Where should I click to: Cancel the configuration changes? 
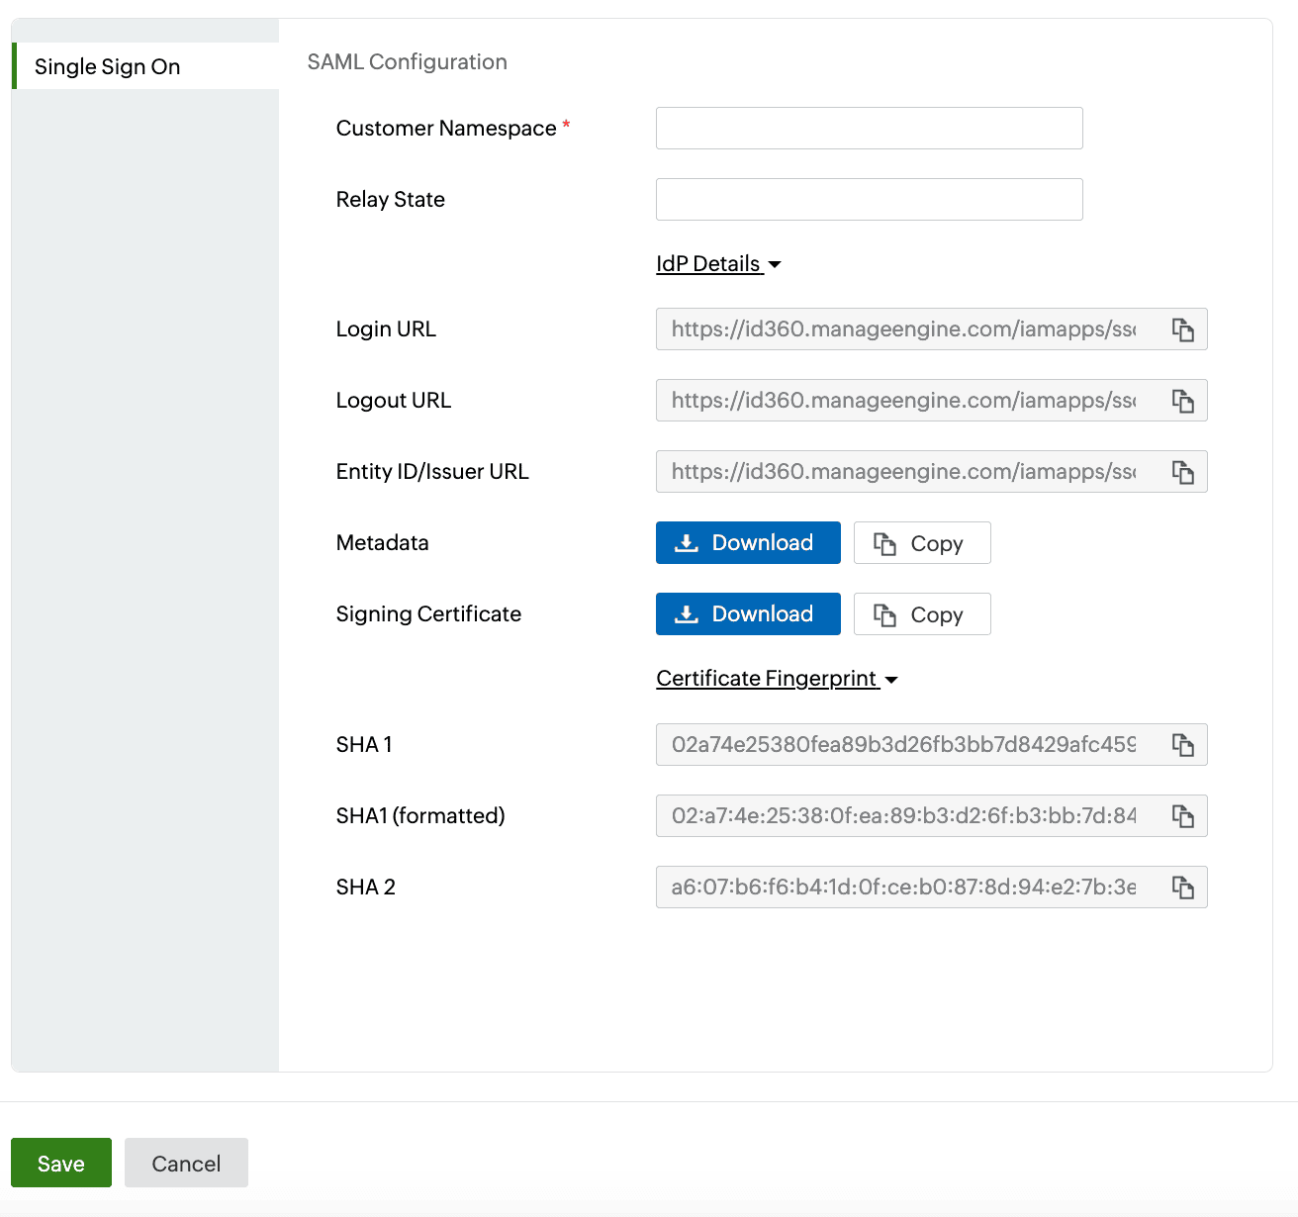(x=186, y=1163)
